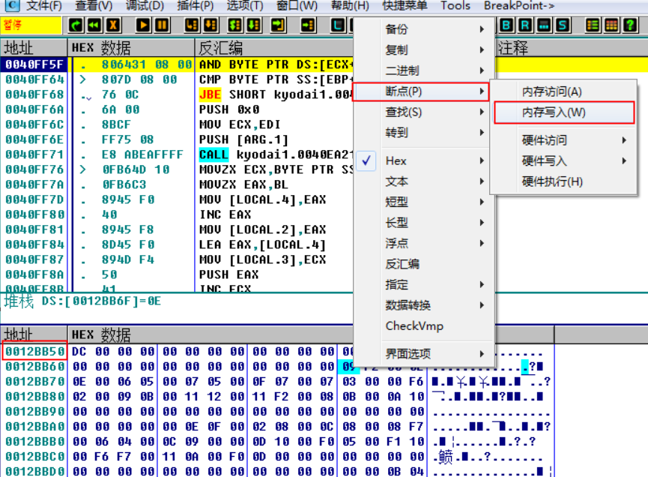648x477 pixels.
Task: Open Source window via S icon
Action: tap(563, 25)
